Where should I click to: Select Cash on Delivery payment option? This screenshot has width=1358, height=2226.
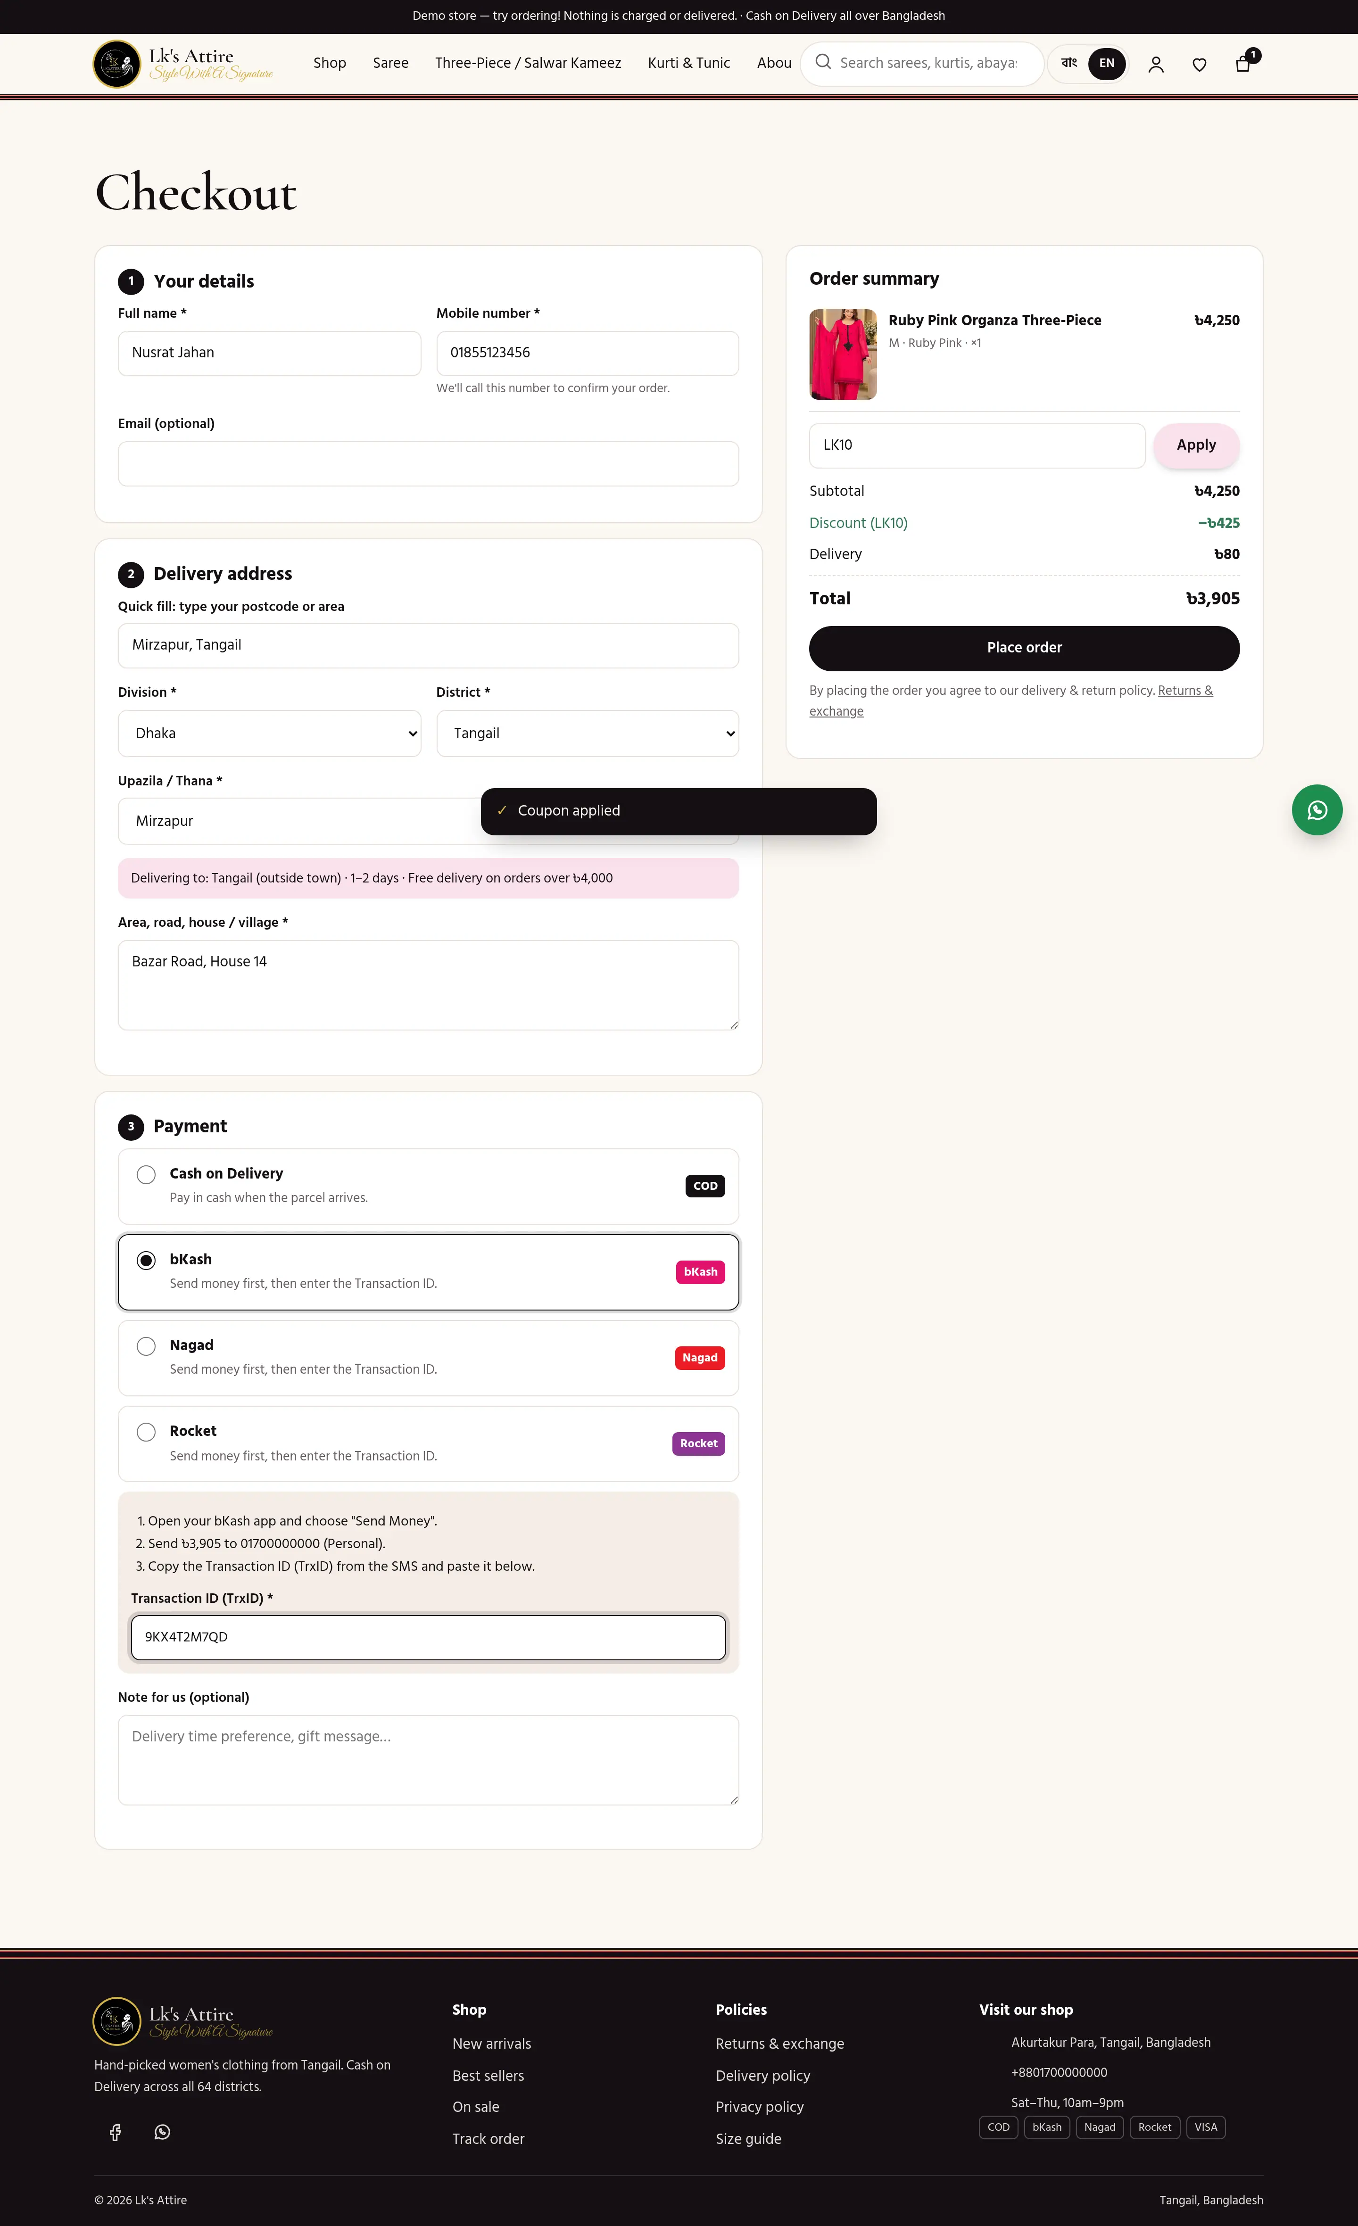[146, 1174]
